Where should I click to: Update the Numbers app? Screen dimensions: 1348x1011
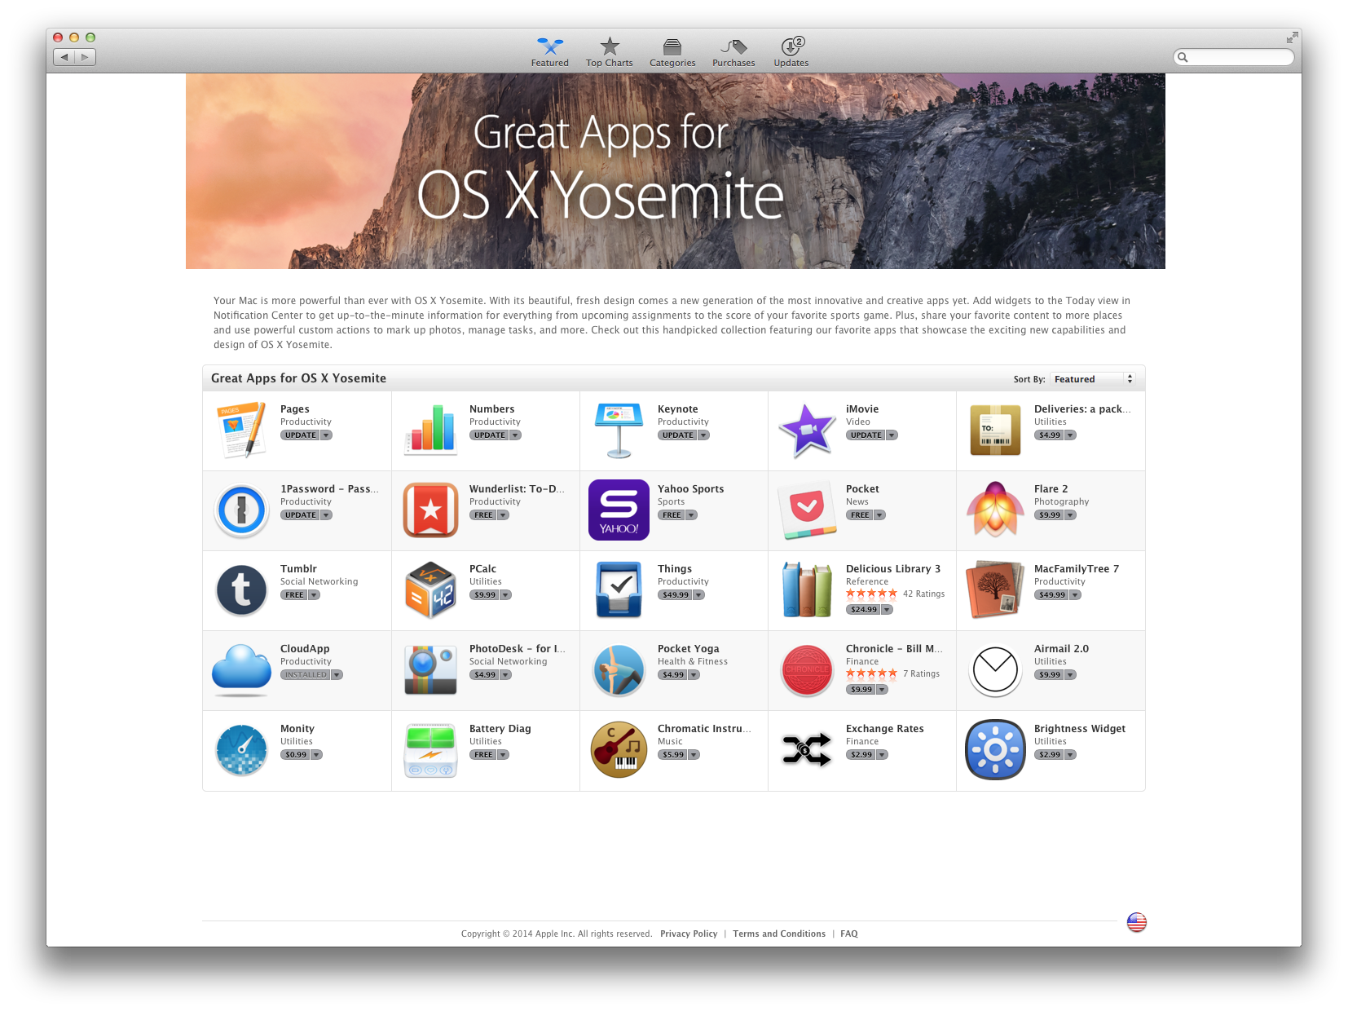(x=489, y=435)
